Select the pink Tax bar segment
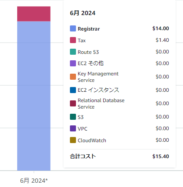Image resolution: width=183 pixels, height=187 pixels. coord(34,14)
